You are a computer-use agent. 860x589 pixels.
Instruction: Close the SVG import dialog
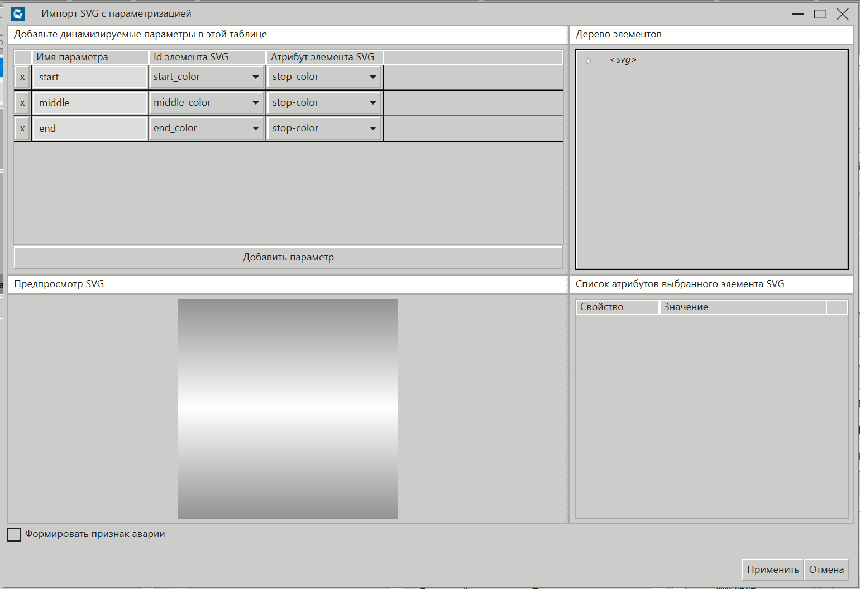tap(843, 14)
